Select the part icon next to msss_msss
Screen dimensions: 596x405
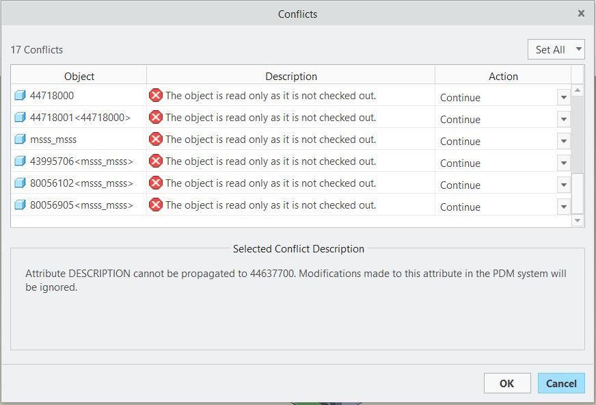(20, 140)
